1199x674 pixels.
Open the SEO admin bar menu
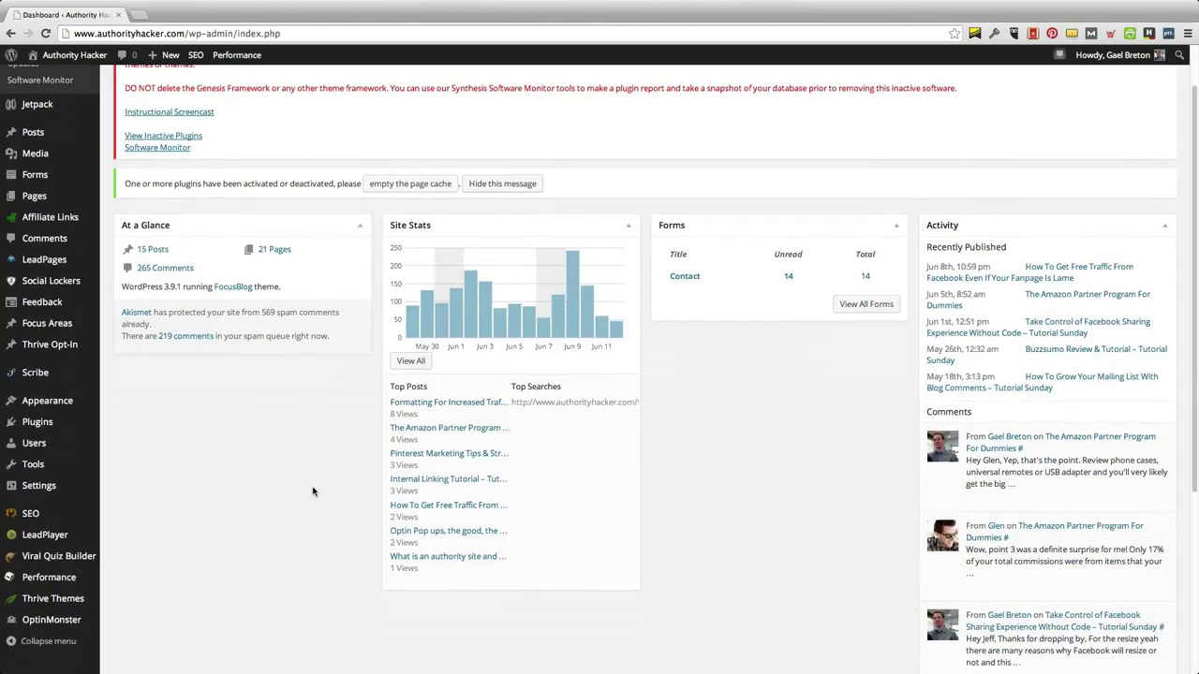(196, 55)
